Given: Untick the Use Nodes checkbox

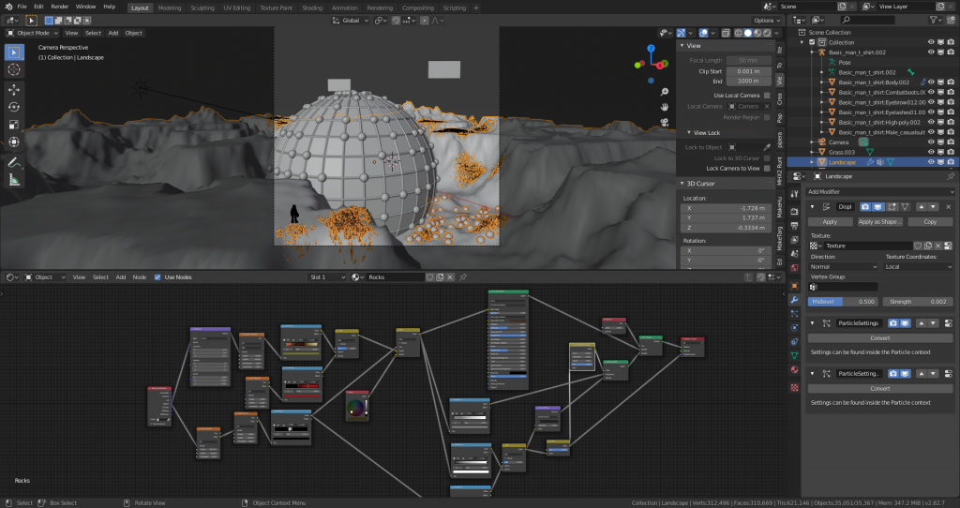Looking at the screenshot, I should click(x=157, y=277).
